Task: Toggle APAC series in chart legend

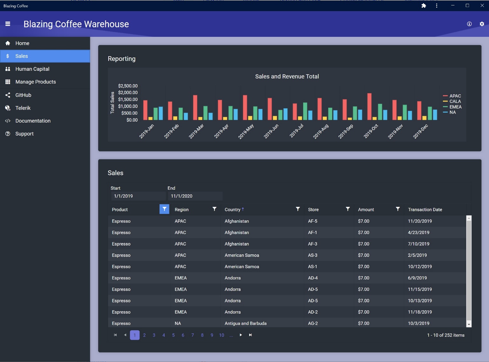Action: 452,96
